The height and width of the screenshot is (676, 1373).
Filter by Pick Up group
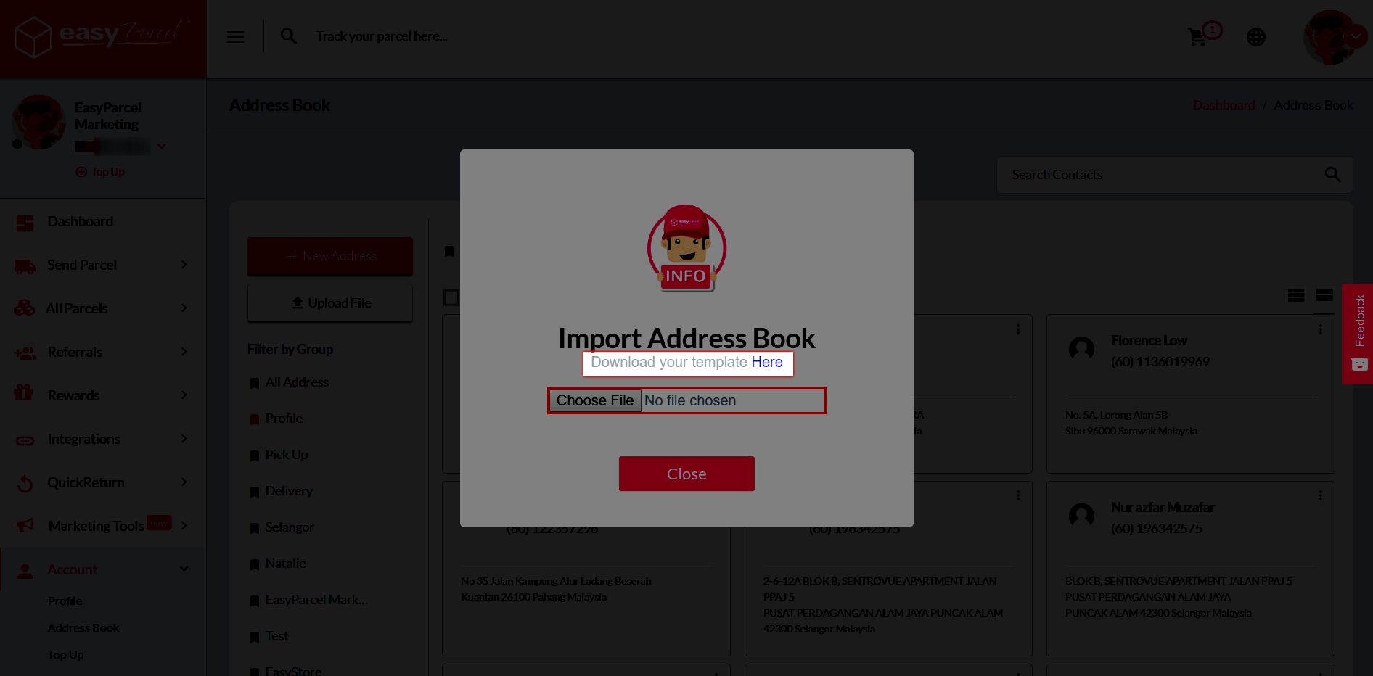point(287,455)
